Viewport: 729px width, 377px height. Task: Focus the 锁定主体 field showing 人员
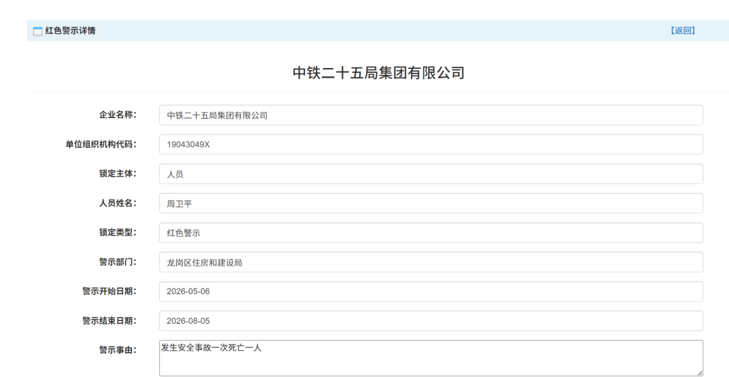pos(431,174)
